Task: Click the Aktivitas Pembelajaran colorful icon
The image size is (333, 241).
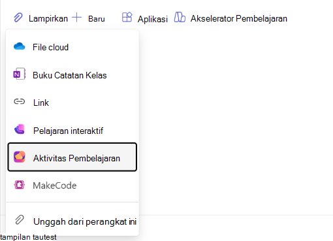Action: [20, 157]
